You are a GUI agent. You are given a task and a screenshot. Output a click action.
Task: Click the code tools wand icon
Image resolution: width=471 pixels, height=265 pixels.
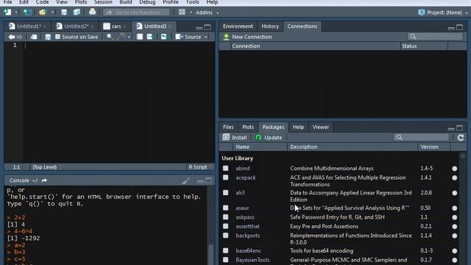pyautogui.click(x=121, y=37)
